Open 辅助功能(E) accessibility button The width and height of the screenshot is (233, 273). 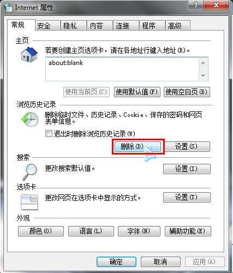pos(188,231)
